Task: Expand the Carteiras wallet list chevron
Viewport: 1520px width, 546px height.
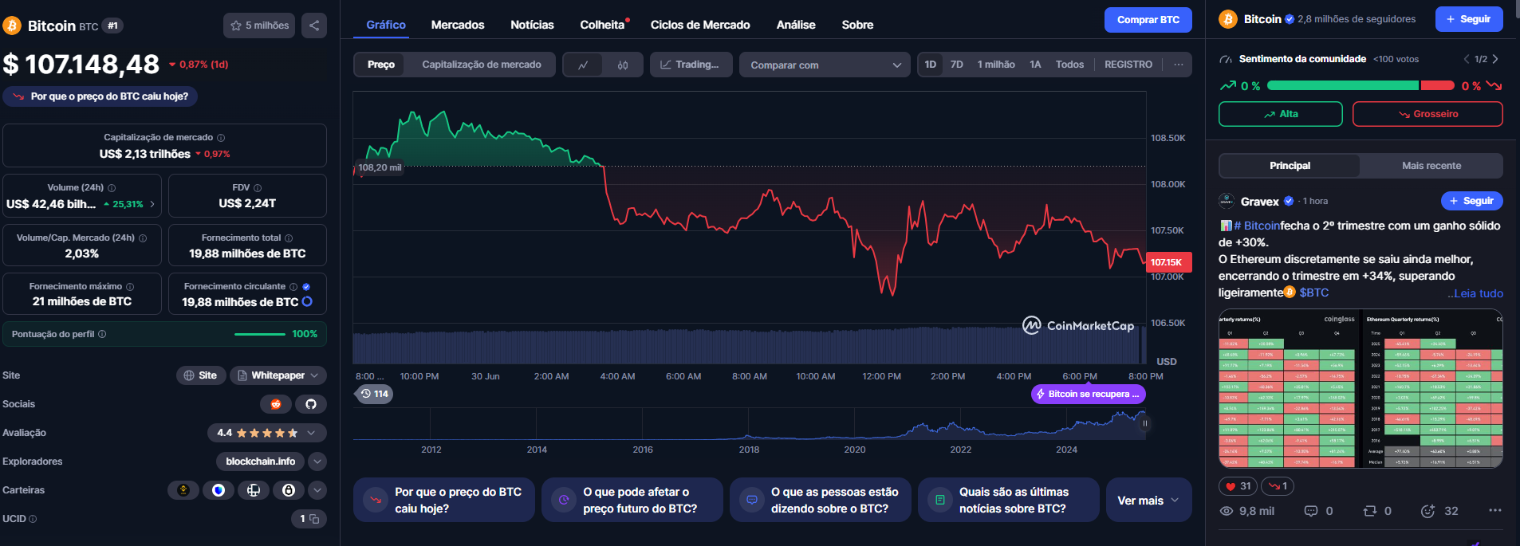Action: [317, 490]
